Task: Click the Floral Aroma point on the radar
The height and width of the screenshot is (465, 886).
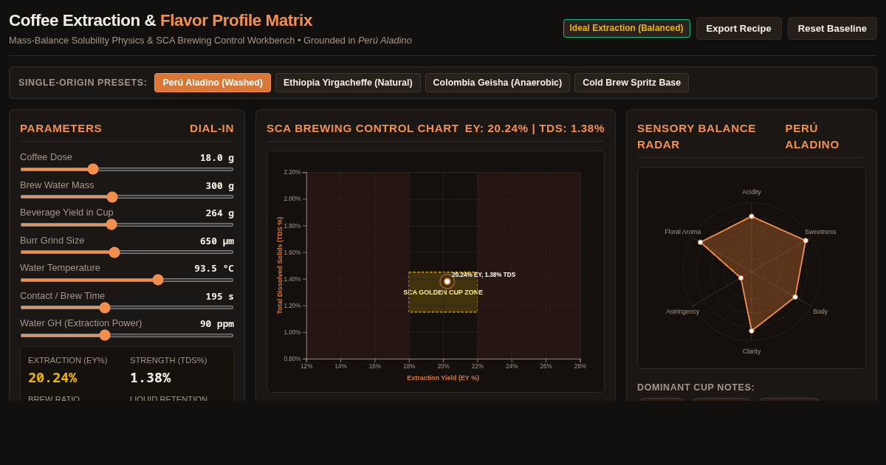Action: [x=701, y=242]
